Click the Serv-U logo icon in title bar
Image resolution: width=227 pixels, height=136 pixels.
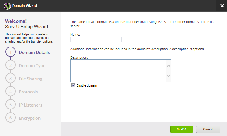[7, 6]
